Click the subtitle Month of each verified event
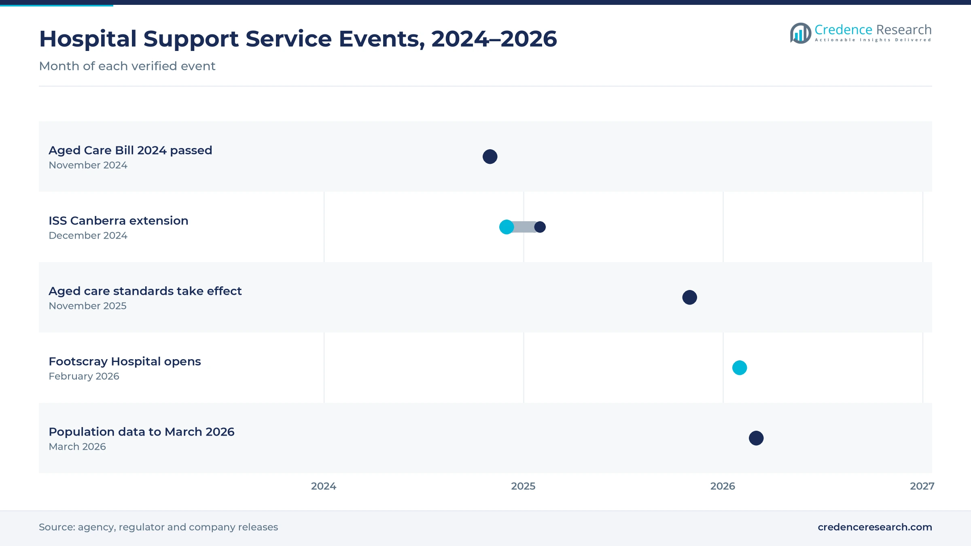The width and height of the screenshot is (971, 546). (x=127, y=66)
